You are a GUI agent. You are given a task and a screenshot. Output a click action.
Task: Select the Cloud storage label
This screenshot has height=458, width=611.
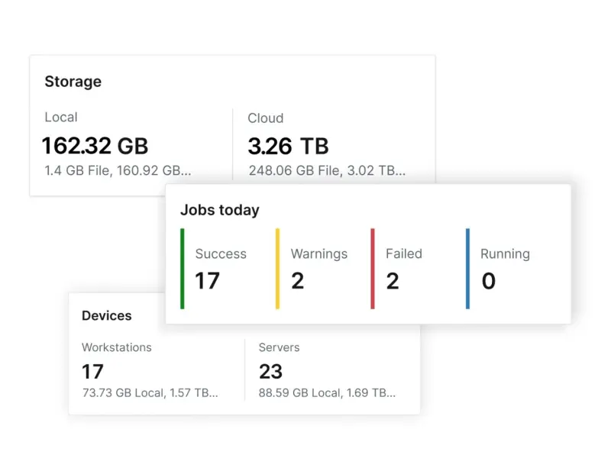click(265, 118)
